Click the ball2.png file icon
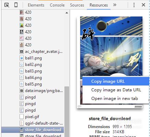 [x=22, y=65]
